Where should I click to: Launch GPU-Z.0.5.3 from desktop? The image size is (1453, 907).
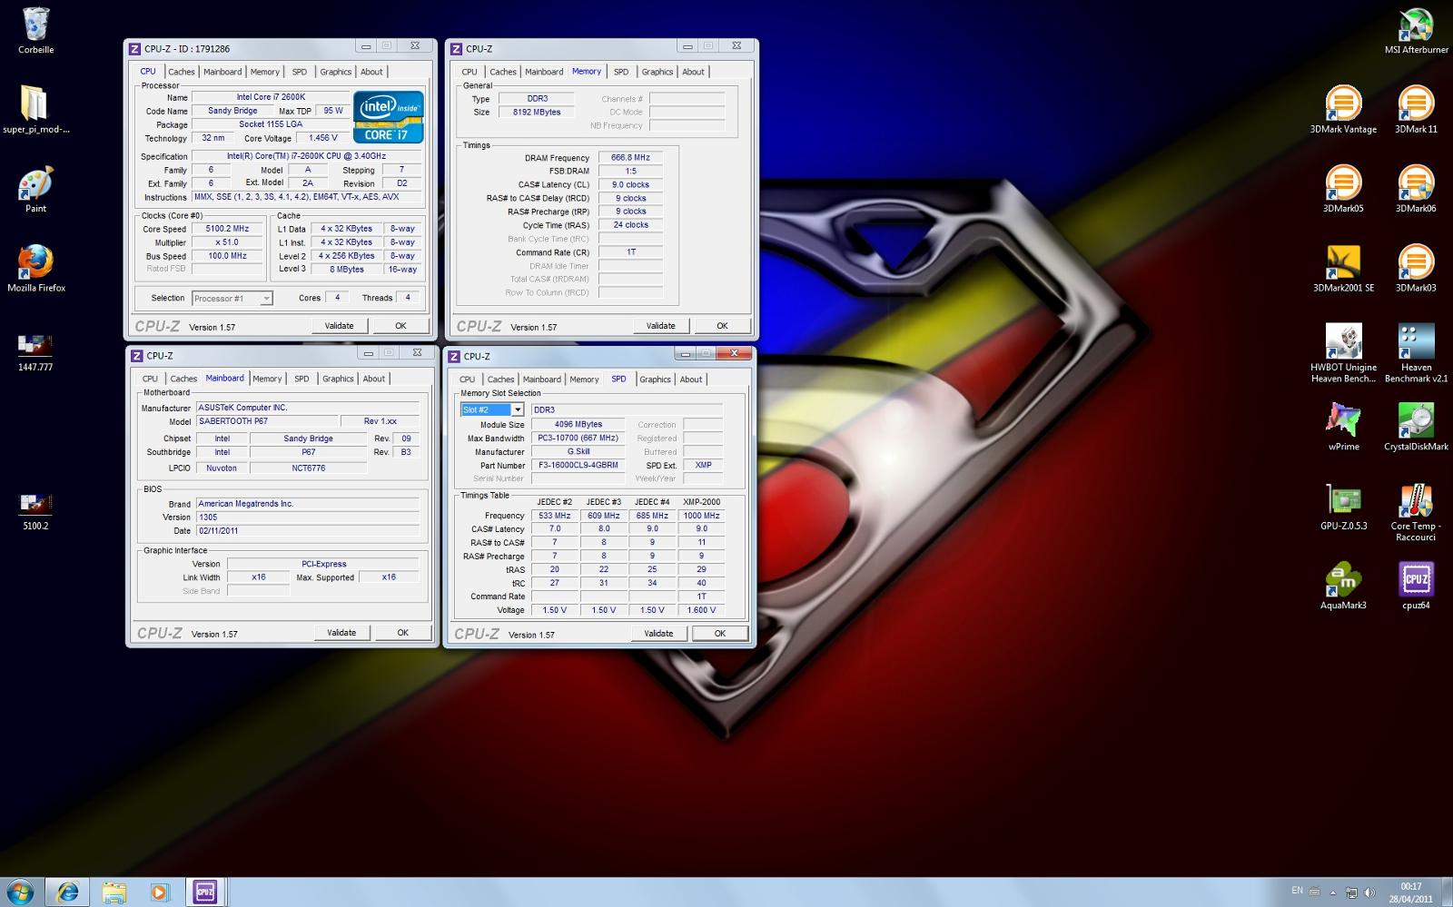tap(1343, 506)
